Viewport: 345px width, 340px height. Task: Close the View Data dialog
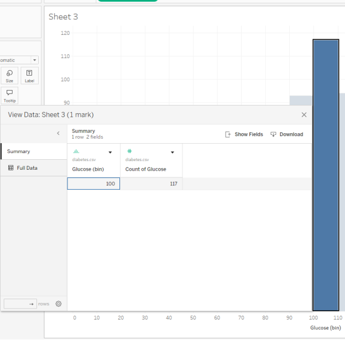[304, 114]
